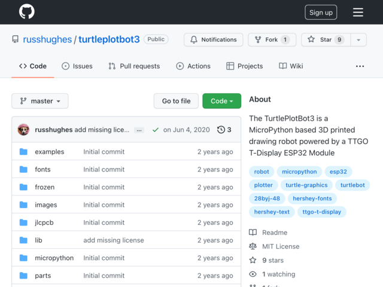Open turtleplotbot3 repository link
The image size is (383, 287).
[x=109, y=39]
